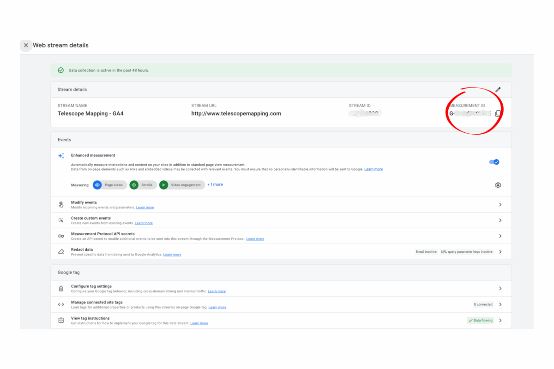Expand the Redact data row chevron
The width and height of the screenshot is (554, 369).
coord(500,251)
